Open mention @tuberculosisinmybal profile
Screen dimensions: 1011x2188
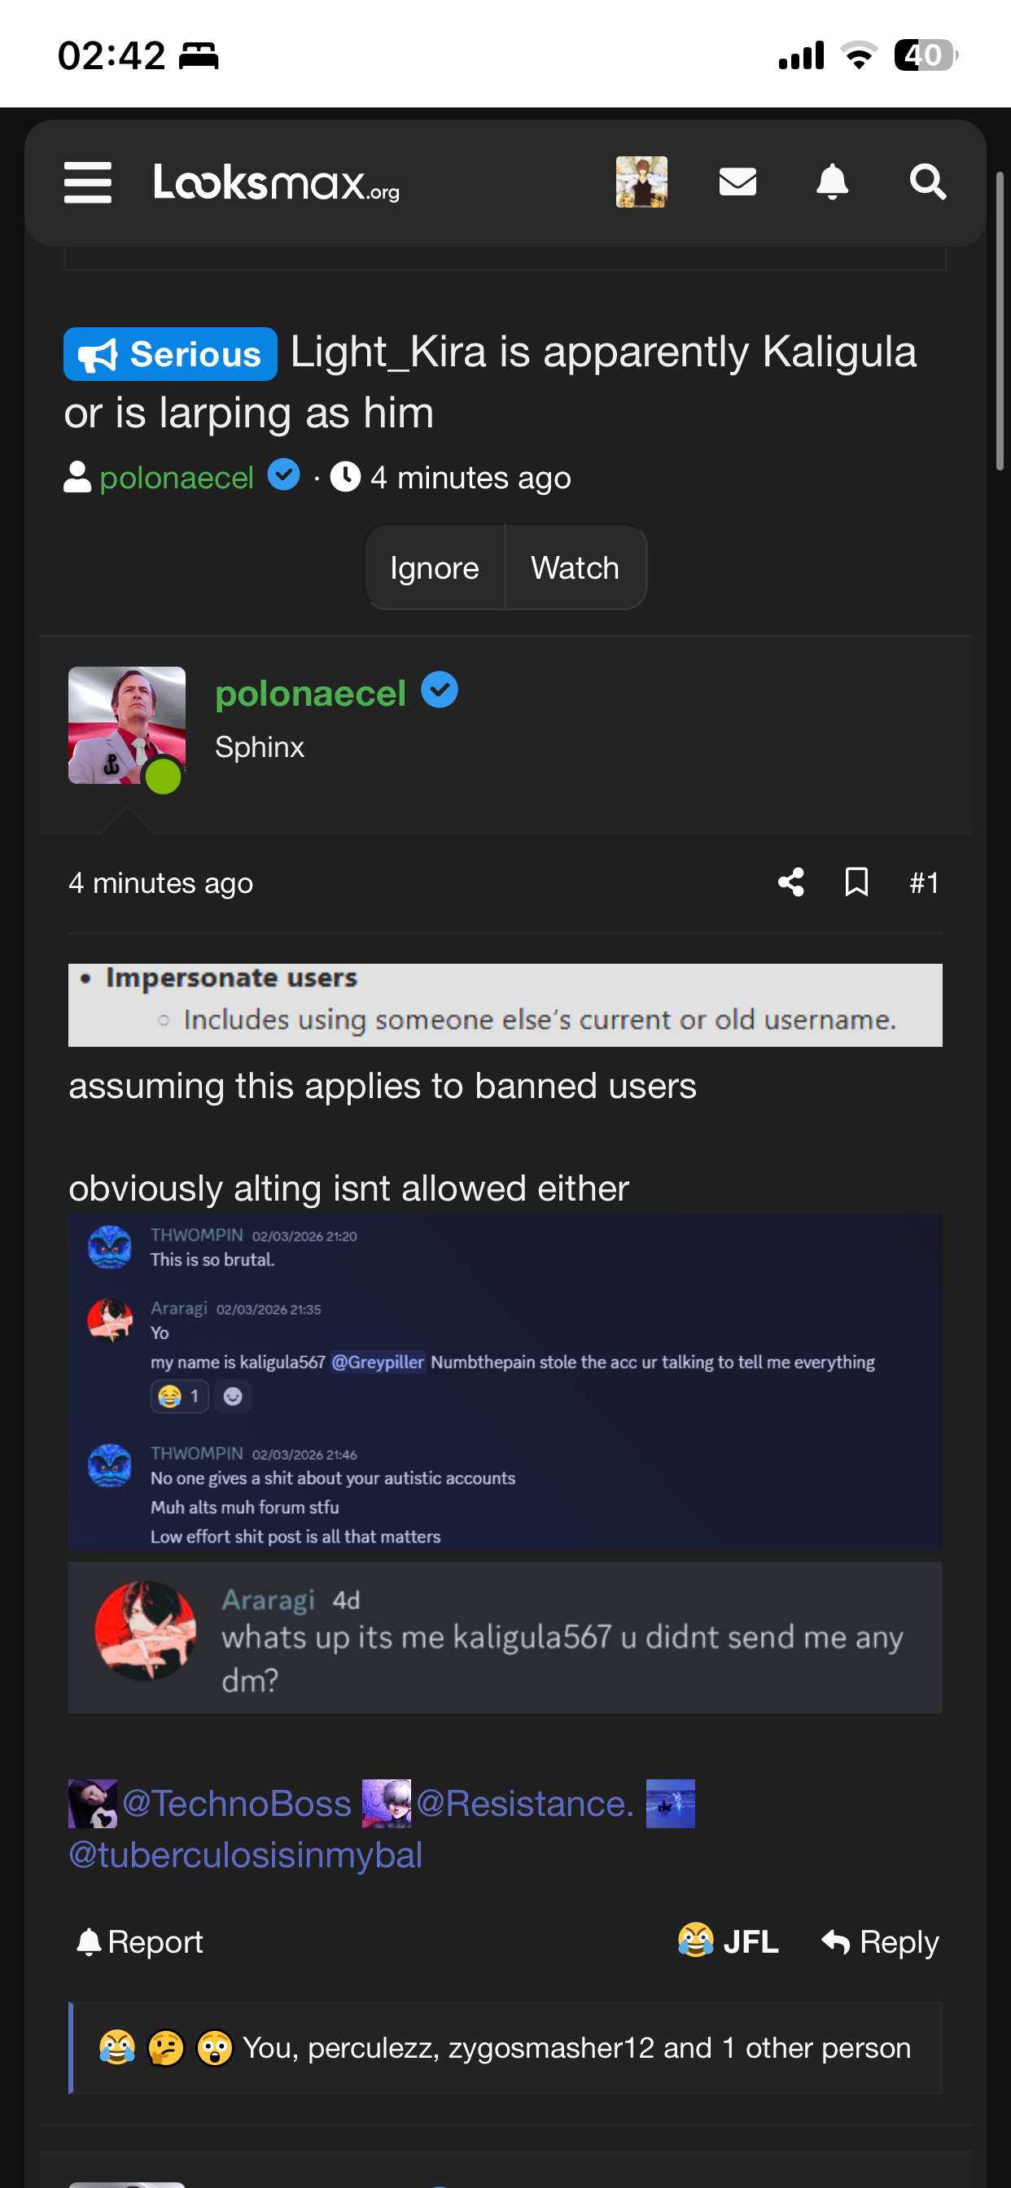(246, 1855)
